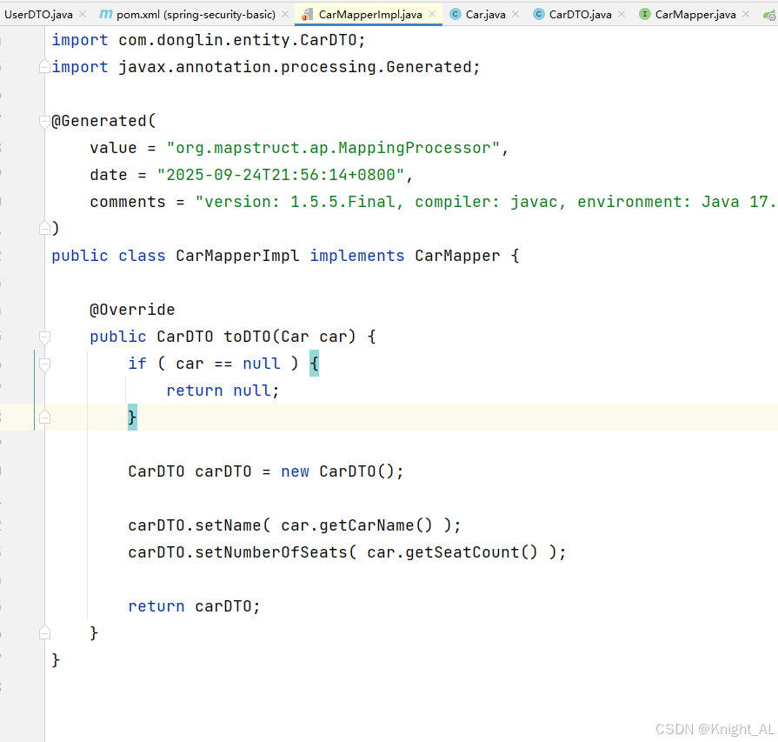Image resolution: width=778 pixels, height=742 pixels.
Task: Click fold end marker at toDTO closing brace
Action: click(44, 633)
